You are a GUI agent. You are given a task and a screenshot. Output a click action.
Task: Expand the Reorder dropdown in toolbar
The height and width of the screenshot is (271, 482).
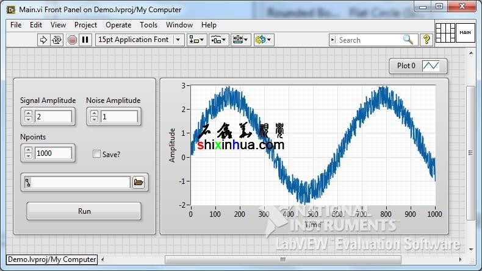[x=263, y=40]
